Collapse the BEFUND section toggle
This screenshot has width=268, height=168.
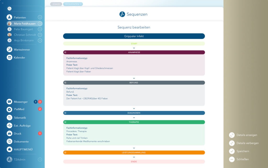[65, 83]
